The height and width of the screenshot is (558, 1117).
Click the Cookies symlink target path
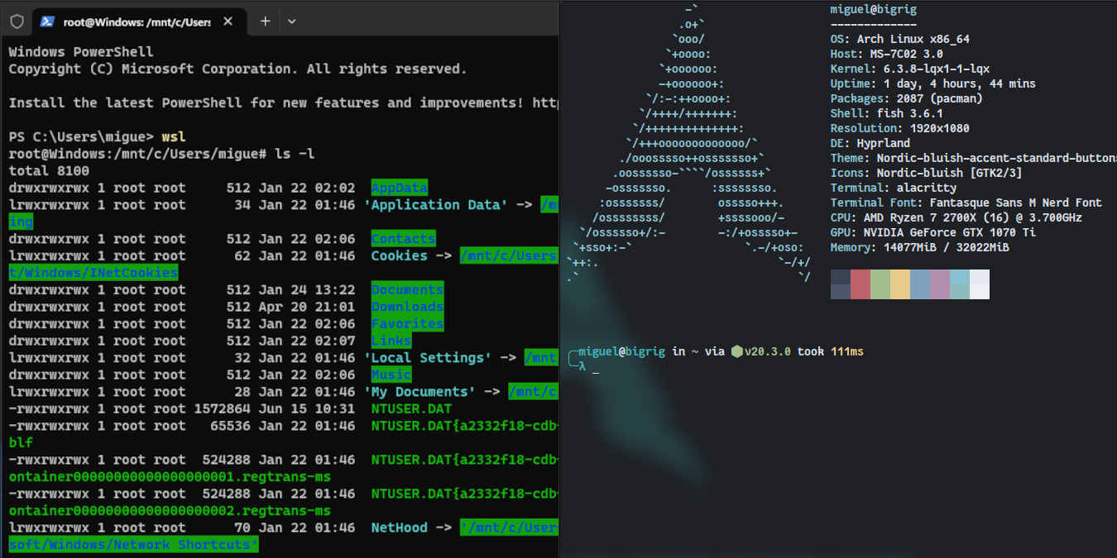(509, 255)
